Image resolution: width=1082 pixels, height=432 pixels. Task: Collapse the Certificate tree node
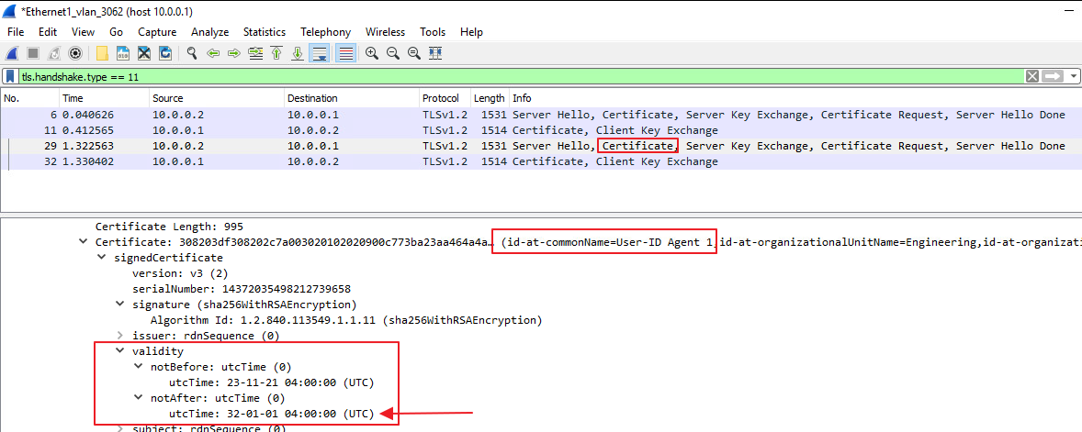coord(84,242)
